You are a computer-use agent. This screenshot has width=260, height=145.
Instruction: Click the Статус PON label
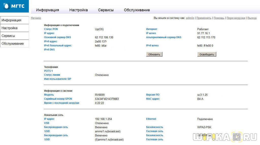pos(51,29)
